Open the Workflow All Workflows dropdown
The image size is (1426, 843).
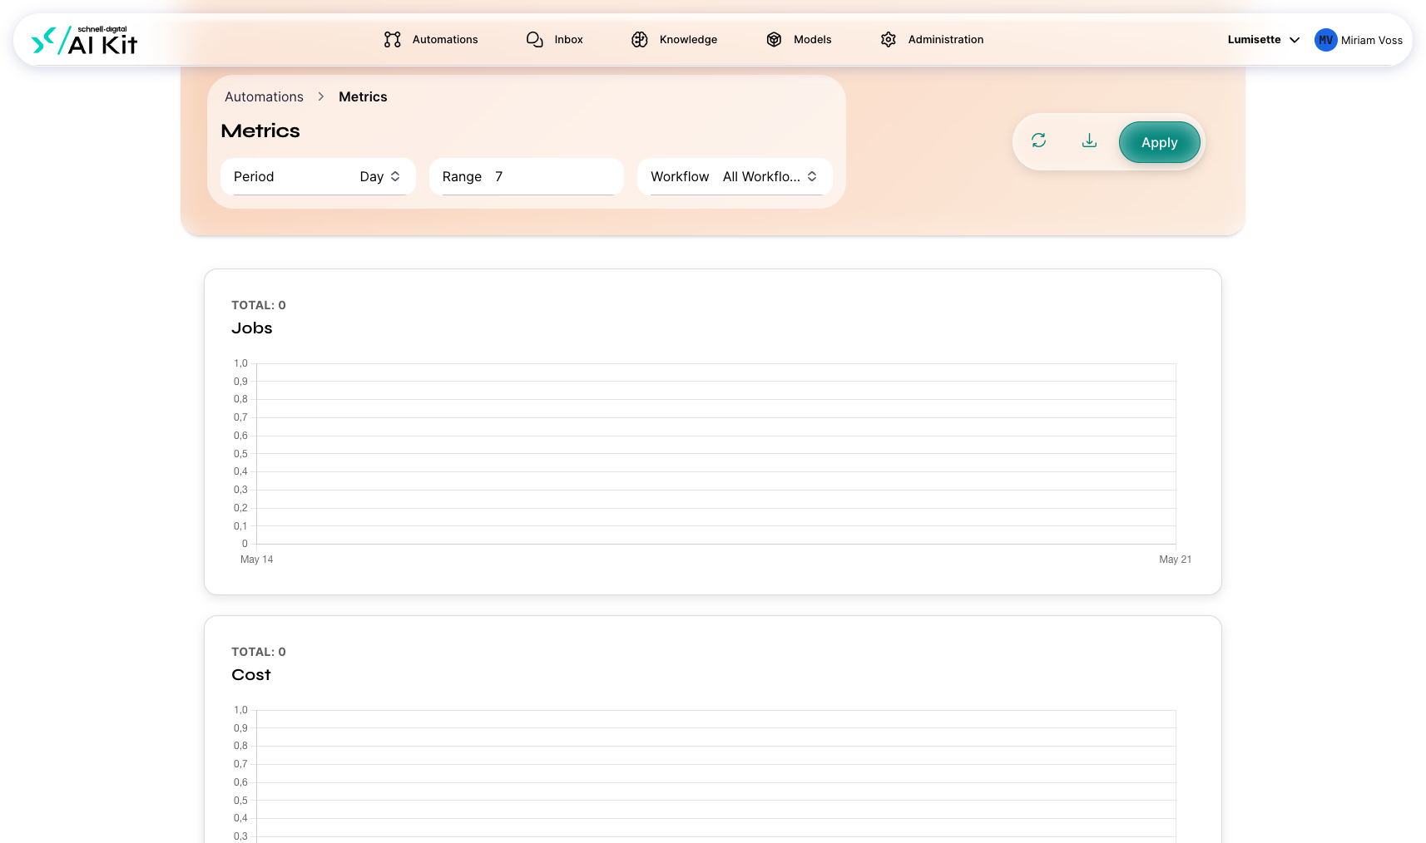tap(735, 176)
